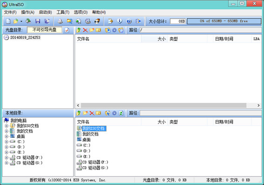The image size is (264, 185).
Task: Click the disc pane 路径 path field
Action: [201, 30]
